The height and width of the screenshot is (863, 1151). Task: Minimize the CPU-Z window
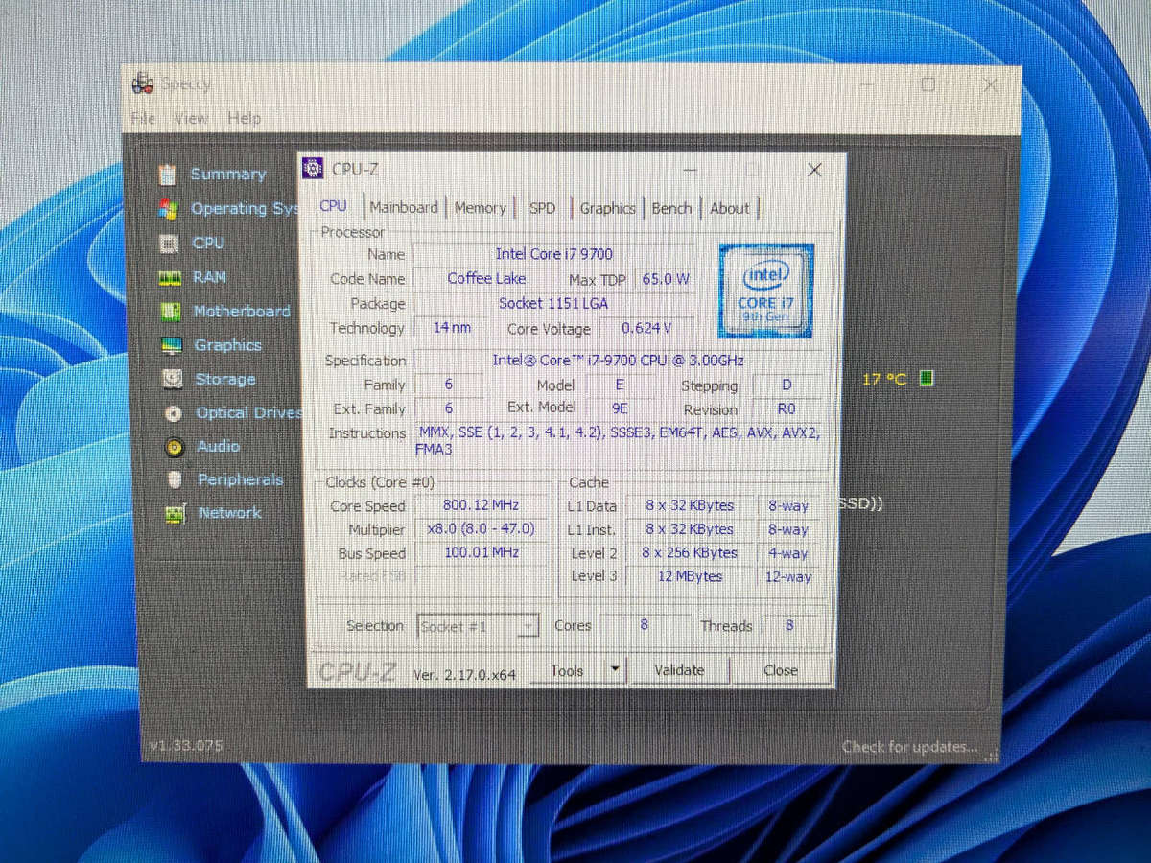[x=690, y=170]
